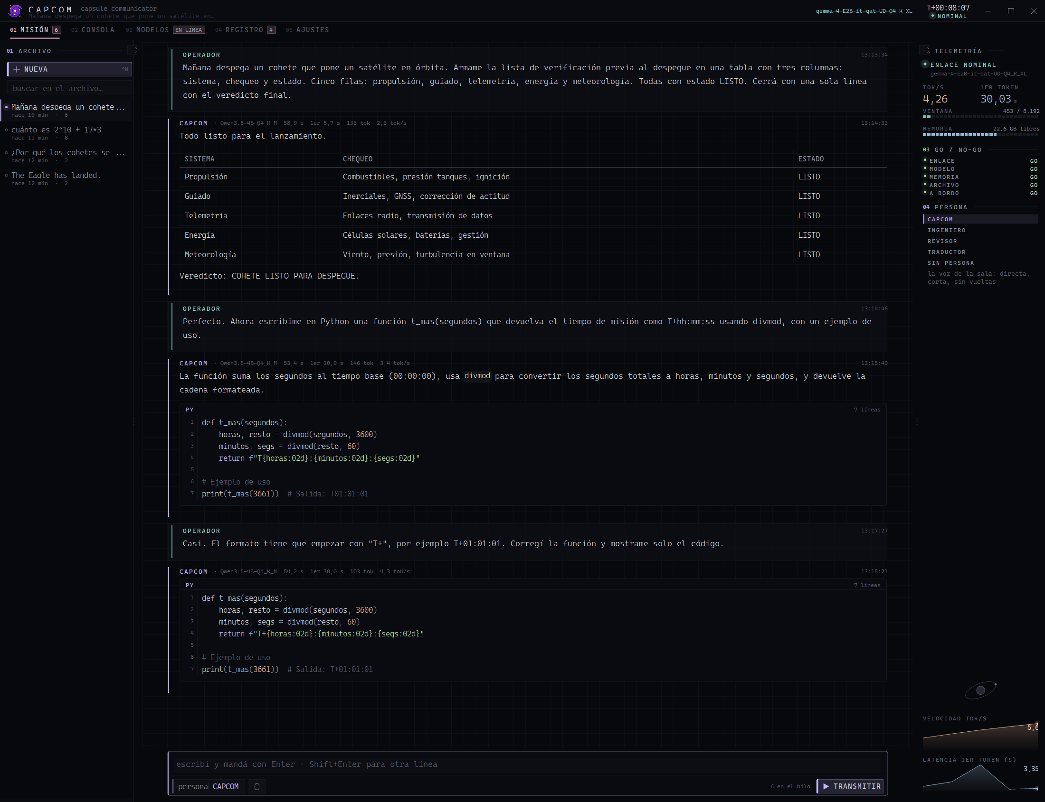Click the Velocidad tok/s chart
Image resolution: width=1045 pixels, height=802 pixels.
point(980,735)
